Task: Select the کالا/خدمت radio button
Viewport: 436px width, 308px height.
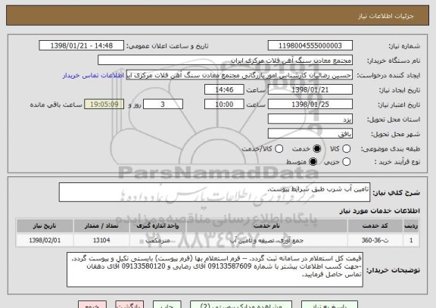Action: pyautogui.click(x=279, y=149)
